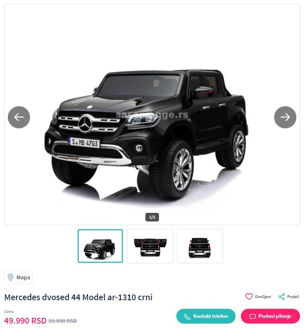Viewport: 305px width, 333px height.
Task: Select second thumbnail with open doors
Action: point(150,246)
